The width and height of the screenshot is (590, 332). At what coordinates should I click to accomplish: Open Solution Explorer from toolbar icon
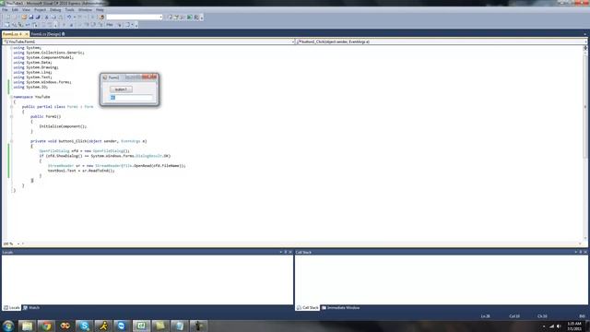coord(170,17)
